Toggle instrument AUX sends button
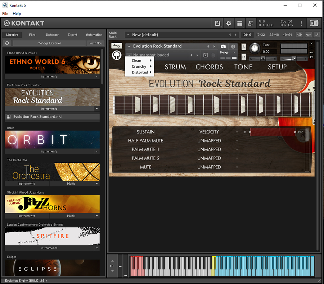Screen dimensions: 324x284 click(311, 53)
